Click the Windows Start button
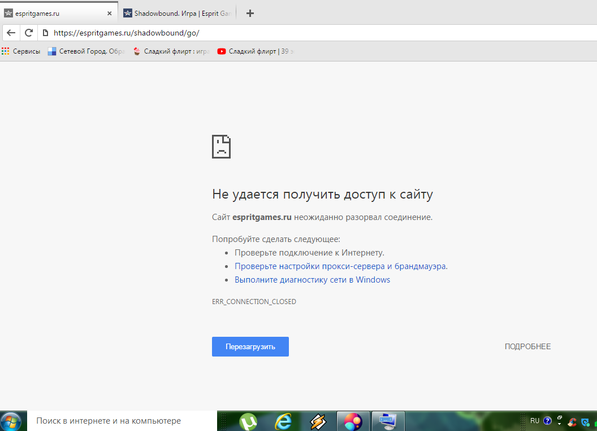This screenshot has width=597, height=431. pos(11,421)
